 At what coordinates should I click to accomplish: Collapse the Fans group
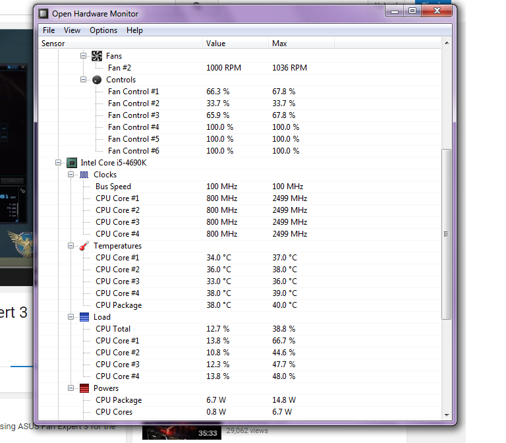click(x=83, y=56)
